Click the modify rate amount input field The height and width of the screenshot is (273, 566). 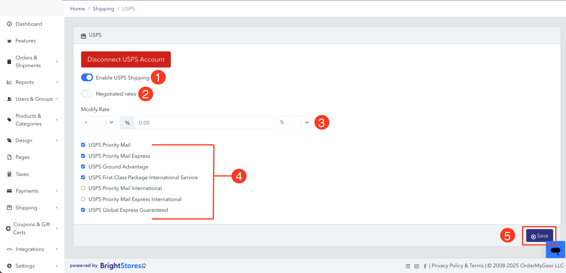(x=204, y=123)
